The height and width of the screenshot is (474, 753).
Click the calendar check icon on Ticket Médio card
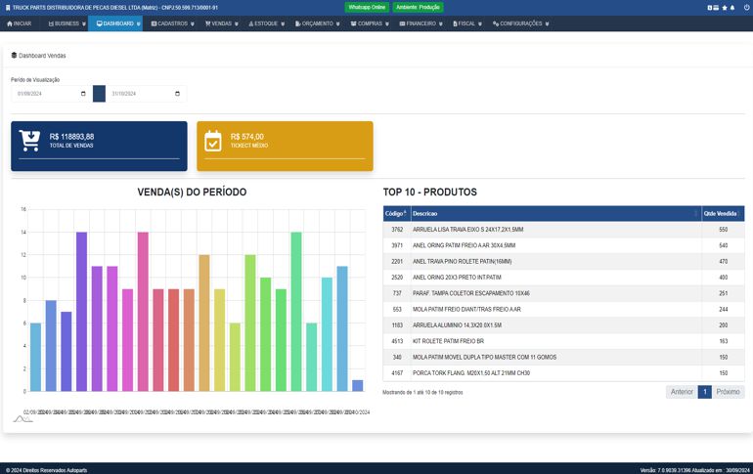pyautogui.click(x=213, y=141)
